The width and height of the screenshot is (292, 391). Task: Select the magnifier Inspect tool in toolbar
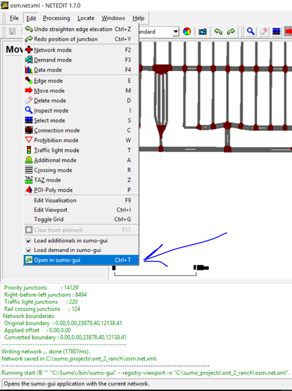click(250, 31)
